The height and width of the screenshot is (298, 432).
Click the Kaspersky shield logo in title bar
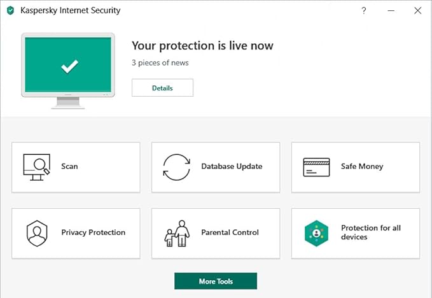[10, 11]
